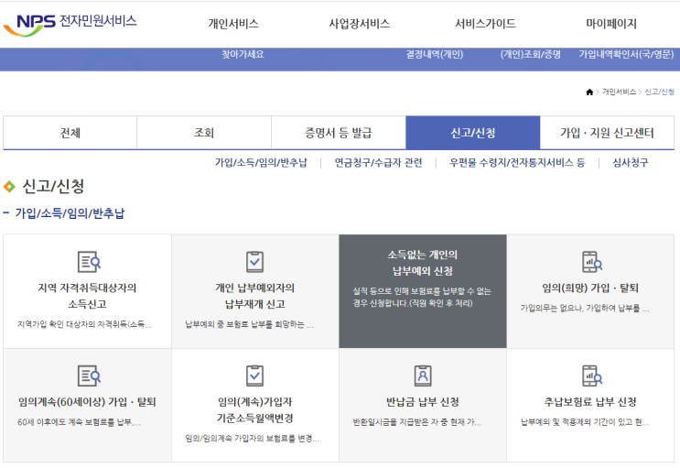Jump to 심사청구 sub-category

pos(631,163)
